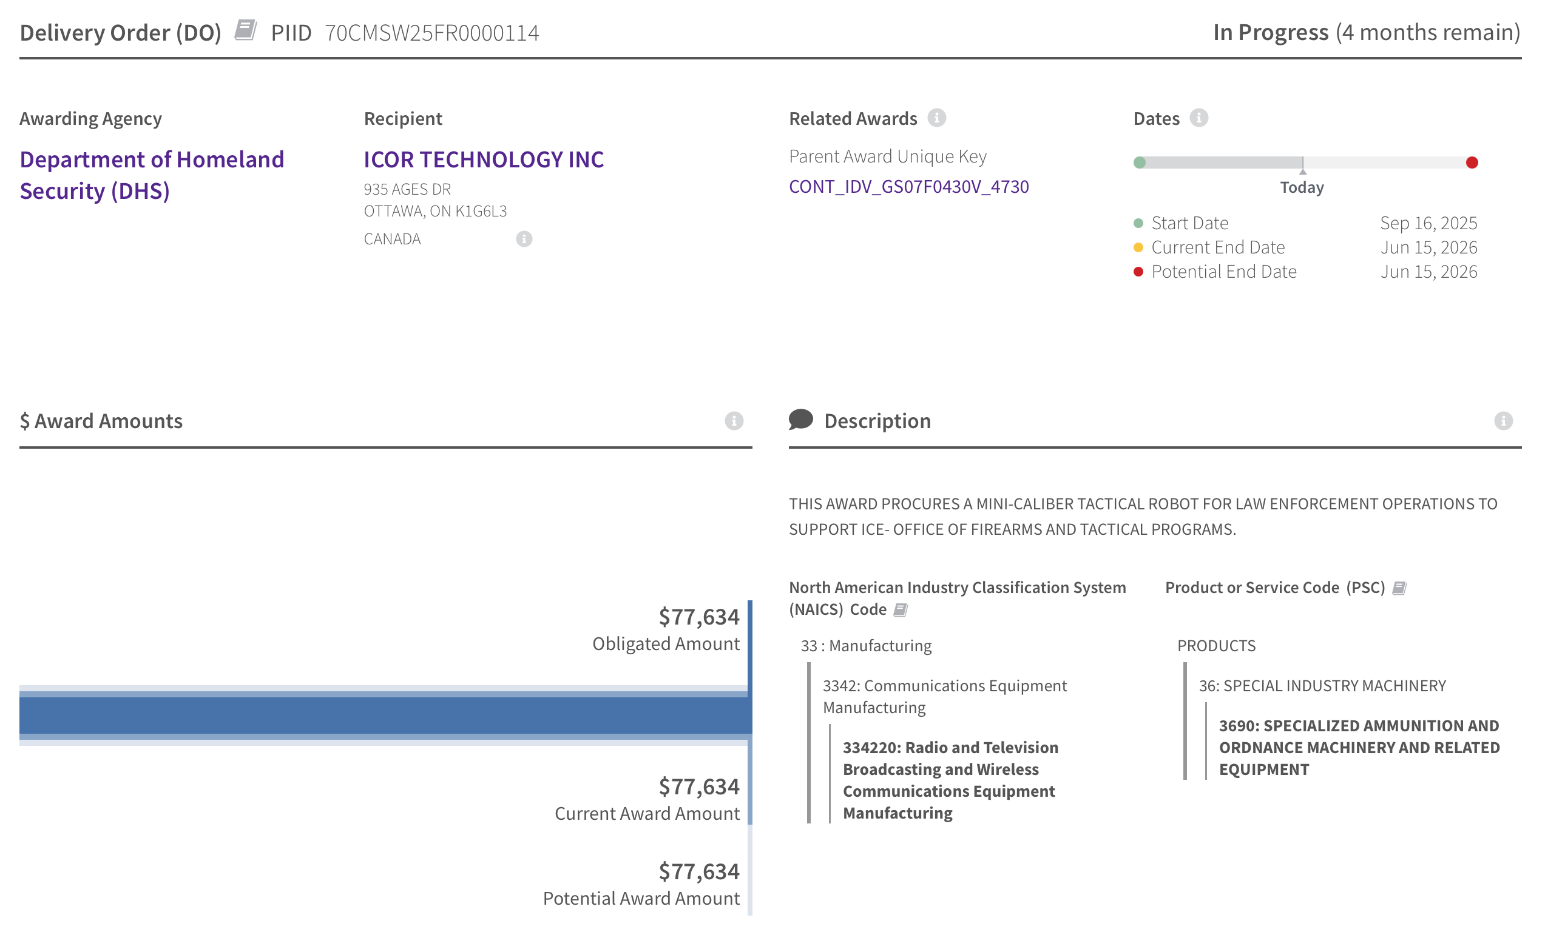The image size is (1545, 952).
Task: Select 3342 Communications Equipment Manufacturing entry
Action: [x=944, y=696]
